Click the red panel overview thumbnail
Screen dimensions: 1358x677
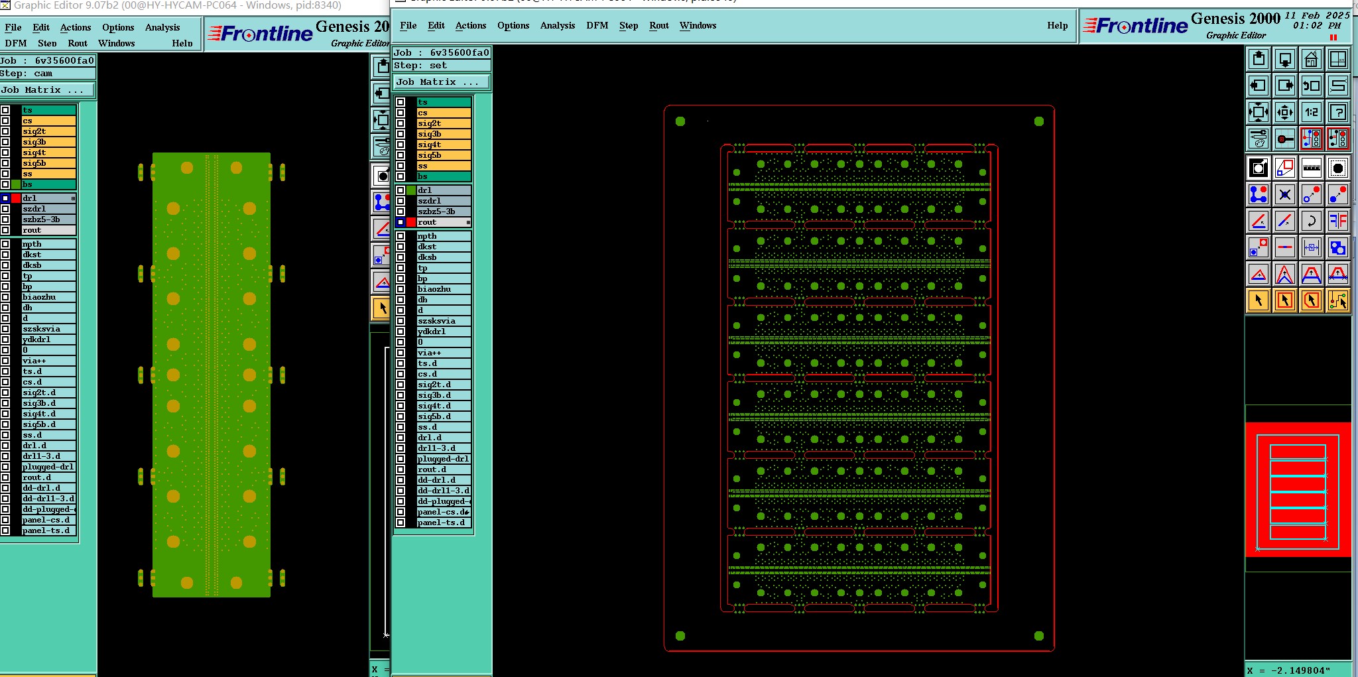(x=1298, y=489)
